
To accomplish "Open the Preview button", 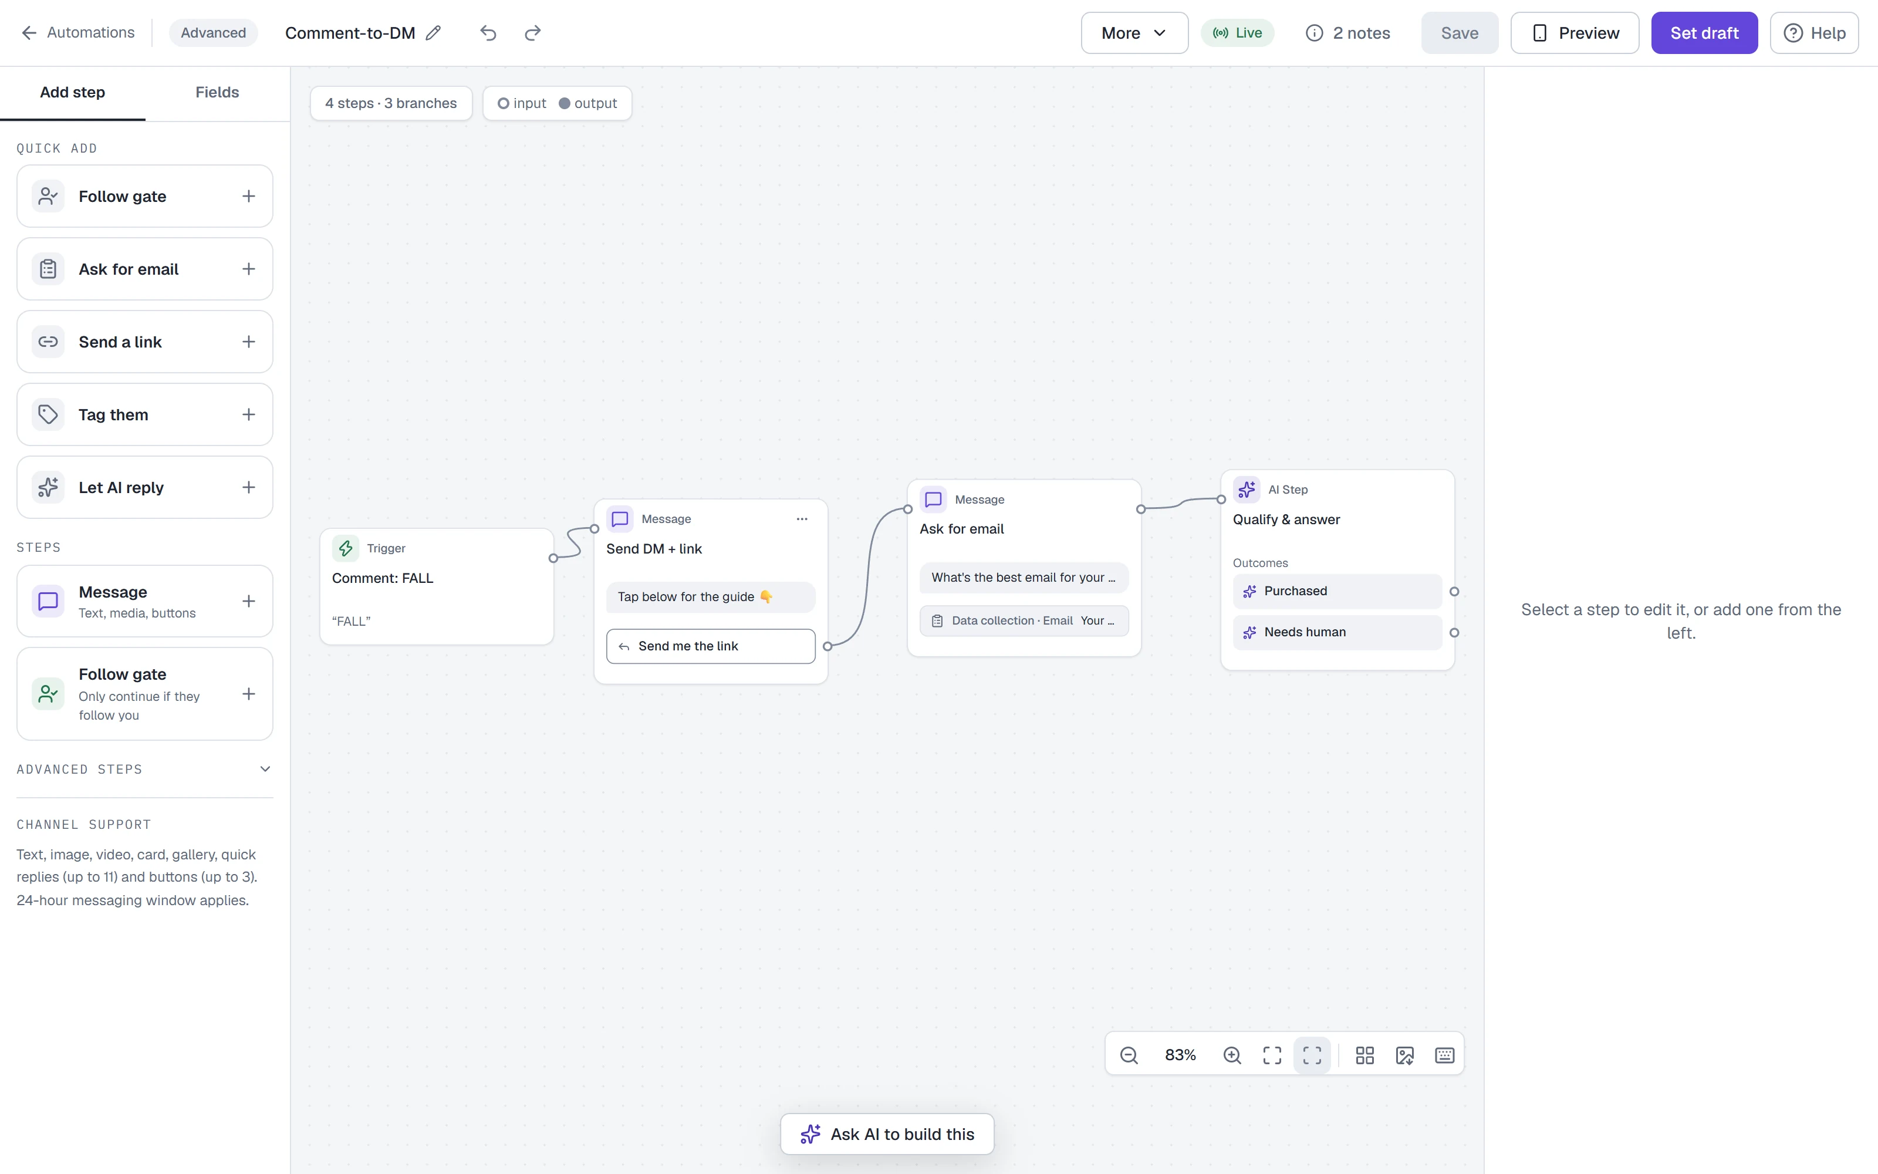I will tap(1575, 33).
